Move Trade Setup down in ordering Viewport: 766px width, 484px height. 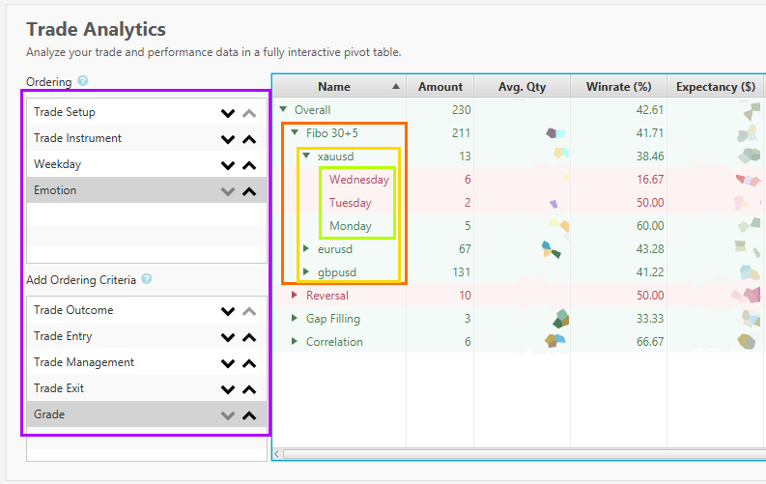(228, 113)
